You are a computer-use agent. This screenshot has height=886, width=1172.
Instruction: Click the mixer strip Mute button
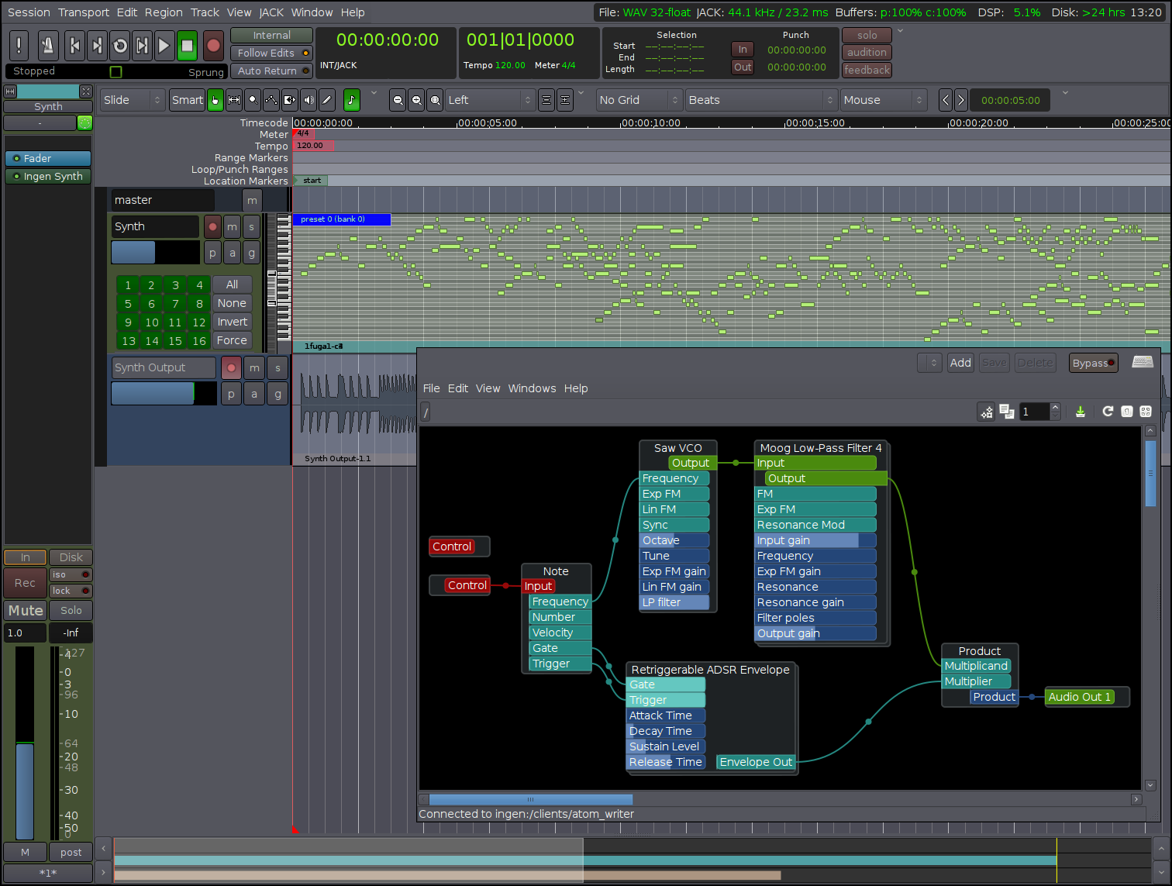click(26, 611)
